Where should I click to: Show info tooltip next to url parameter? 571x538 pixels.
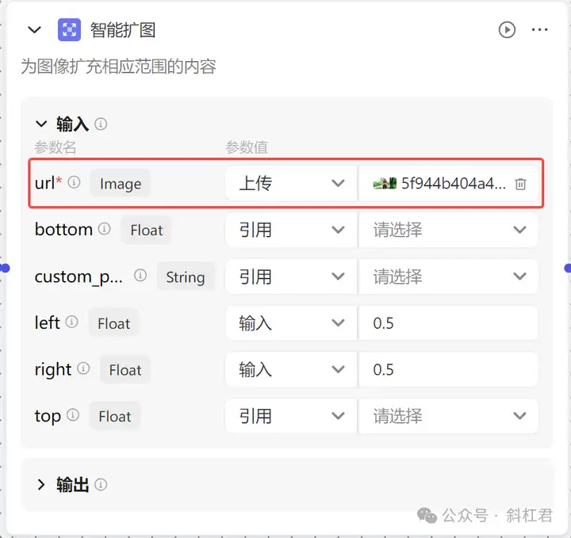coord(74,182)
